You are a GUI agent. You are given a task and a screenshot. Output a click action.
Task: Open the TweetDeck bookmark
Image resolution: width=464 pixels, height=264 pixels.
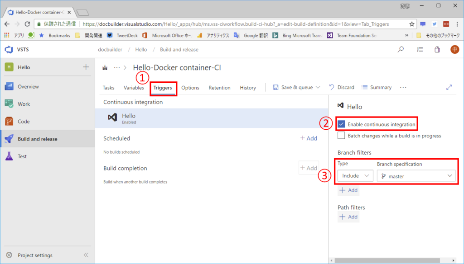coord(122,35)
